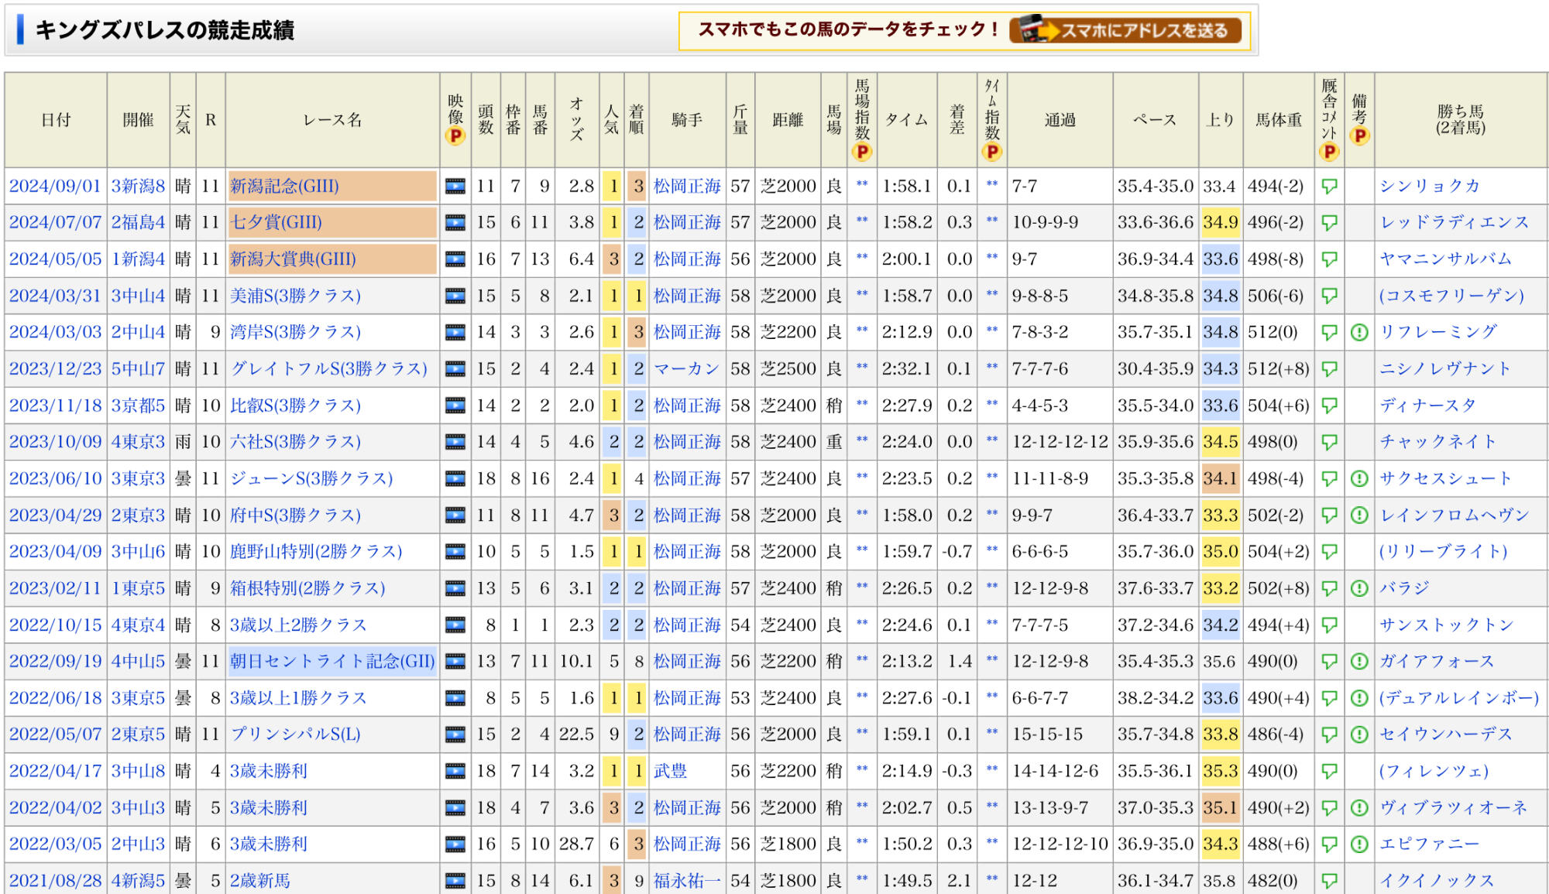The height and width of the screenshot is (894, 1549).
Task: Click the ** track index for 2024/07/07 row
Action: (862, 222)
